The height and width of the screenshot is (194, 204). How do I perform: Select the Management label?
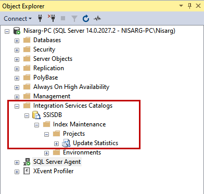(52, 96)
